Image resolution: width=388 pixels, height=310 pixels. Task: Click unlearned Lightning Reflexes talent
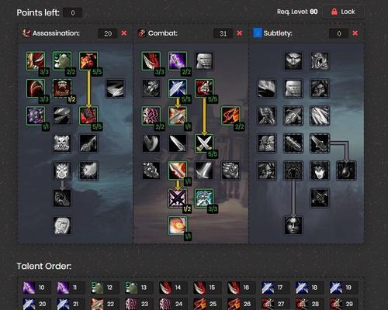tap(204, 61)
